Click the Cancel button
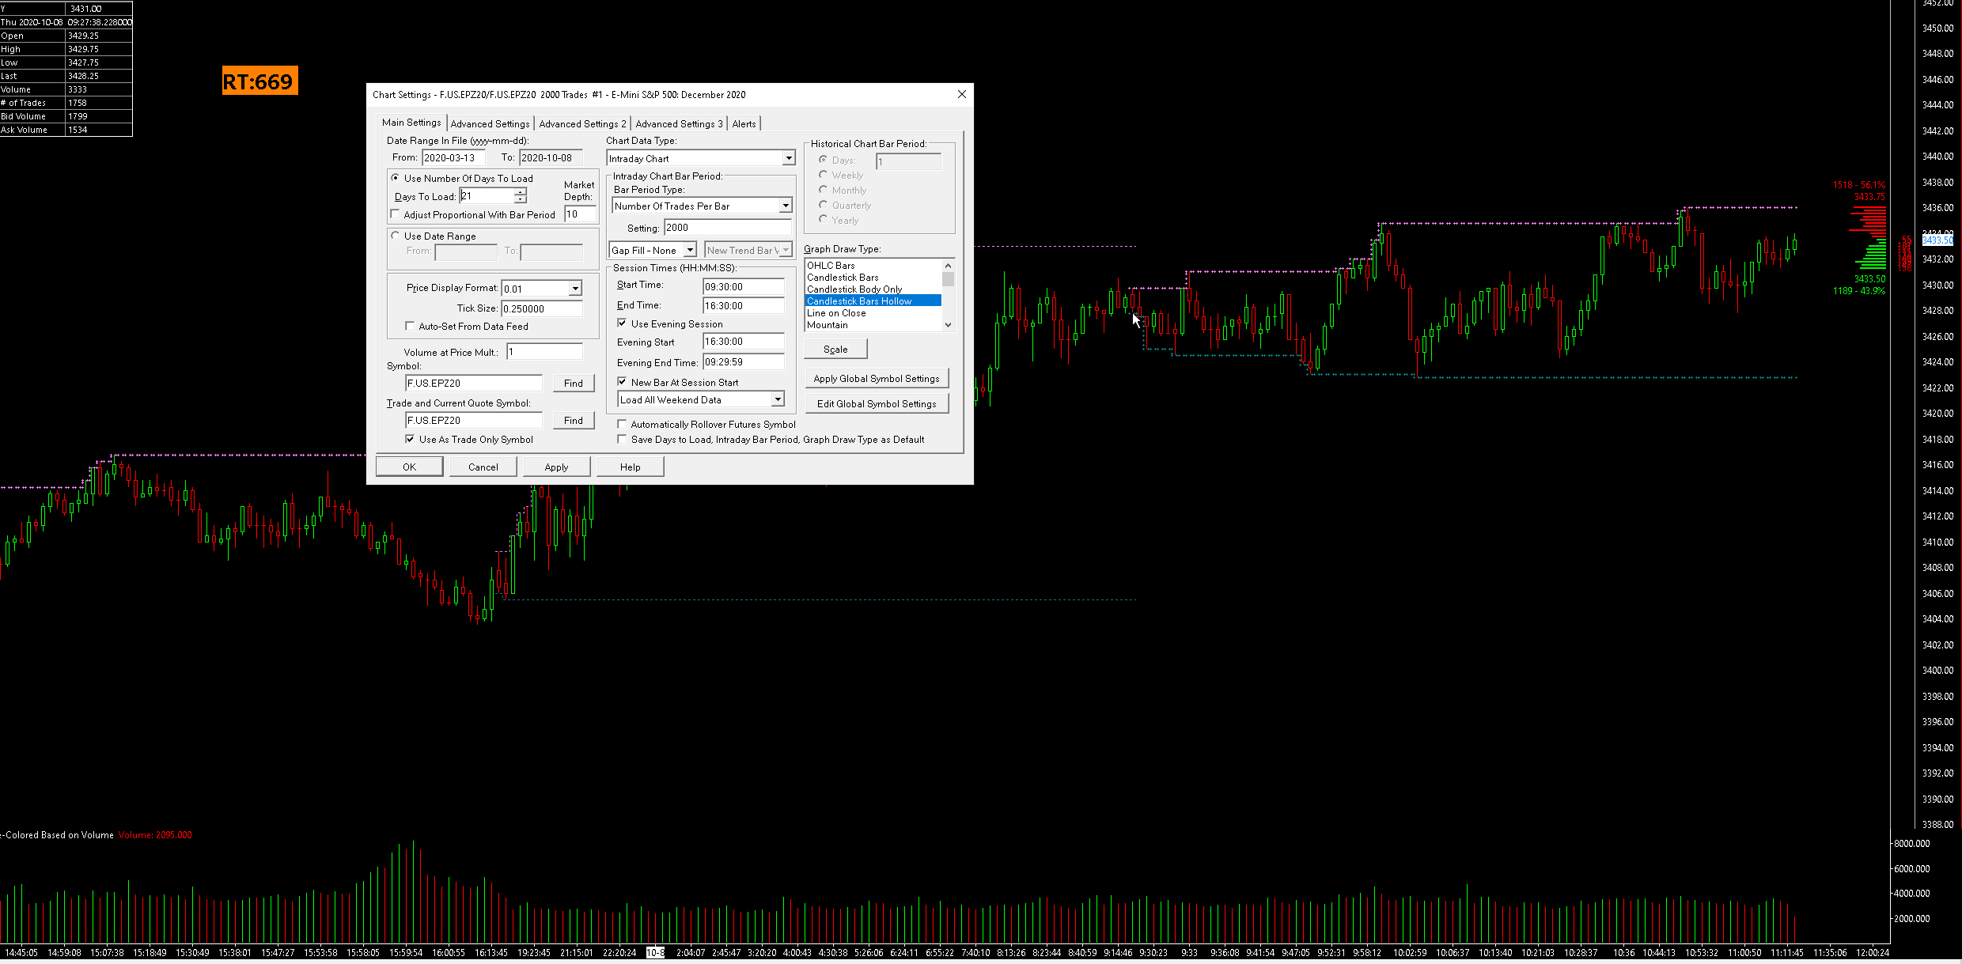 tap(483, 467)
